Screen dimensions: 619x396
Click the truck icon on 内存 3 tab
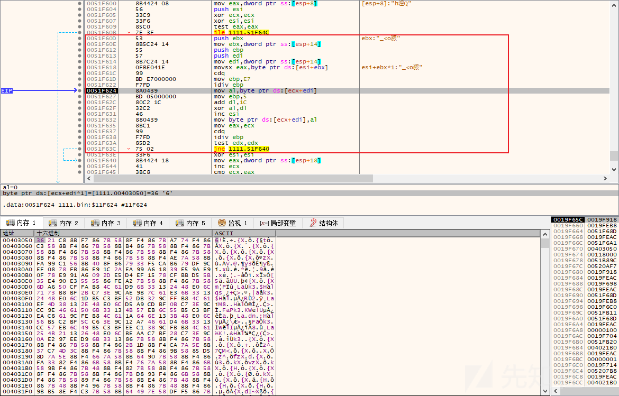95,223
